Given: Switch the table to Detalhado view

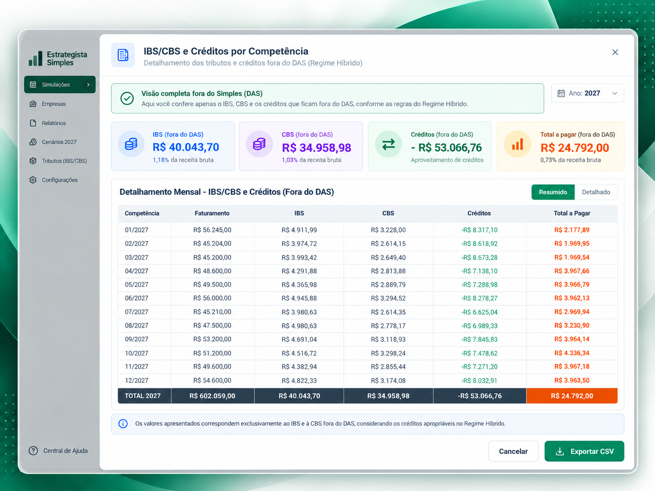Looking at the screenshot, I should (596, 192).
